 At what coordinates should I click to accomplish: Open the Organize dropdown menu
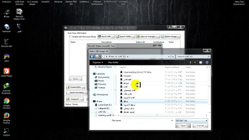[x=98, y=62]
